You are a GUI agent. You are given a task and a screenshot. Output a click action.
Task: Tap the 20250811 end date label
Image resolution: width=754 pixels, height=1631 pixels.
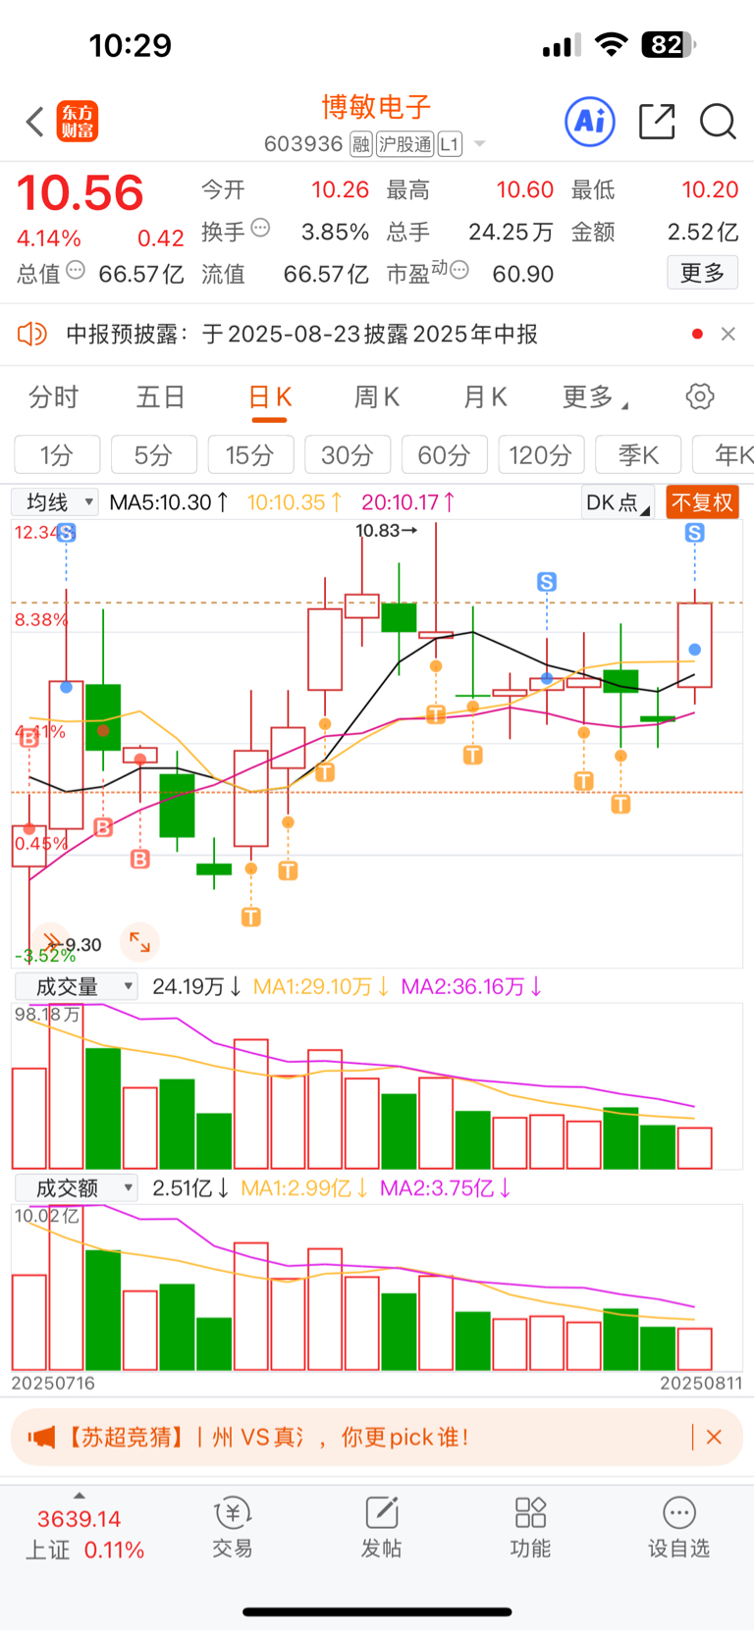[x=701, y=1383]
